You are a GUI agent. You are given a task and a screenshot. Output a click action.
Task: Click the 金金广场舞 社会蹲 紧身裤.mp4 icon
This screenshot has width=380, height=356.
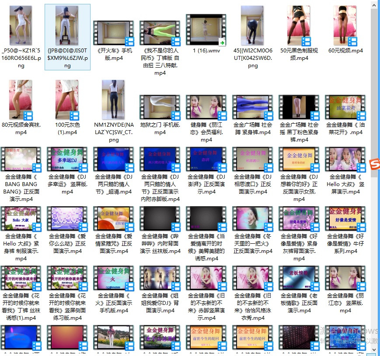[x=252, y=108]
